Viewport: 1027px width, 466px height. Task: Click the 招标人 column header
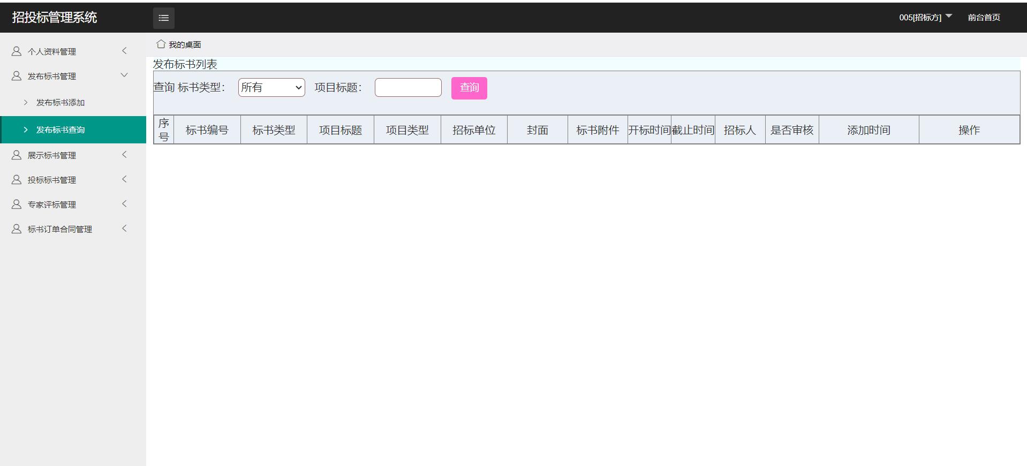pyautogui.click(x=740, y=130)
